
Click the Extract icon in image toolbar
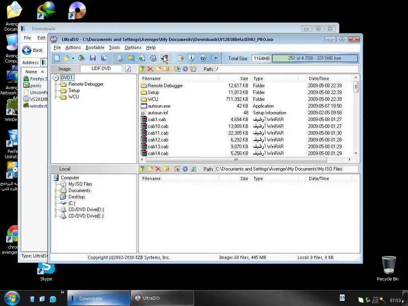tap(177, 69)
